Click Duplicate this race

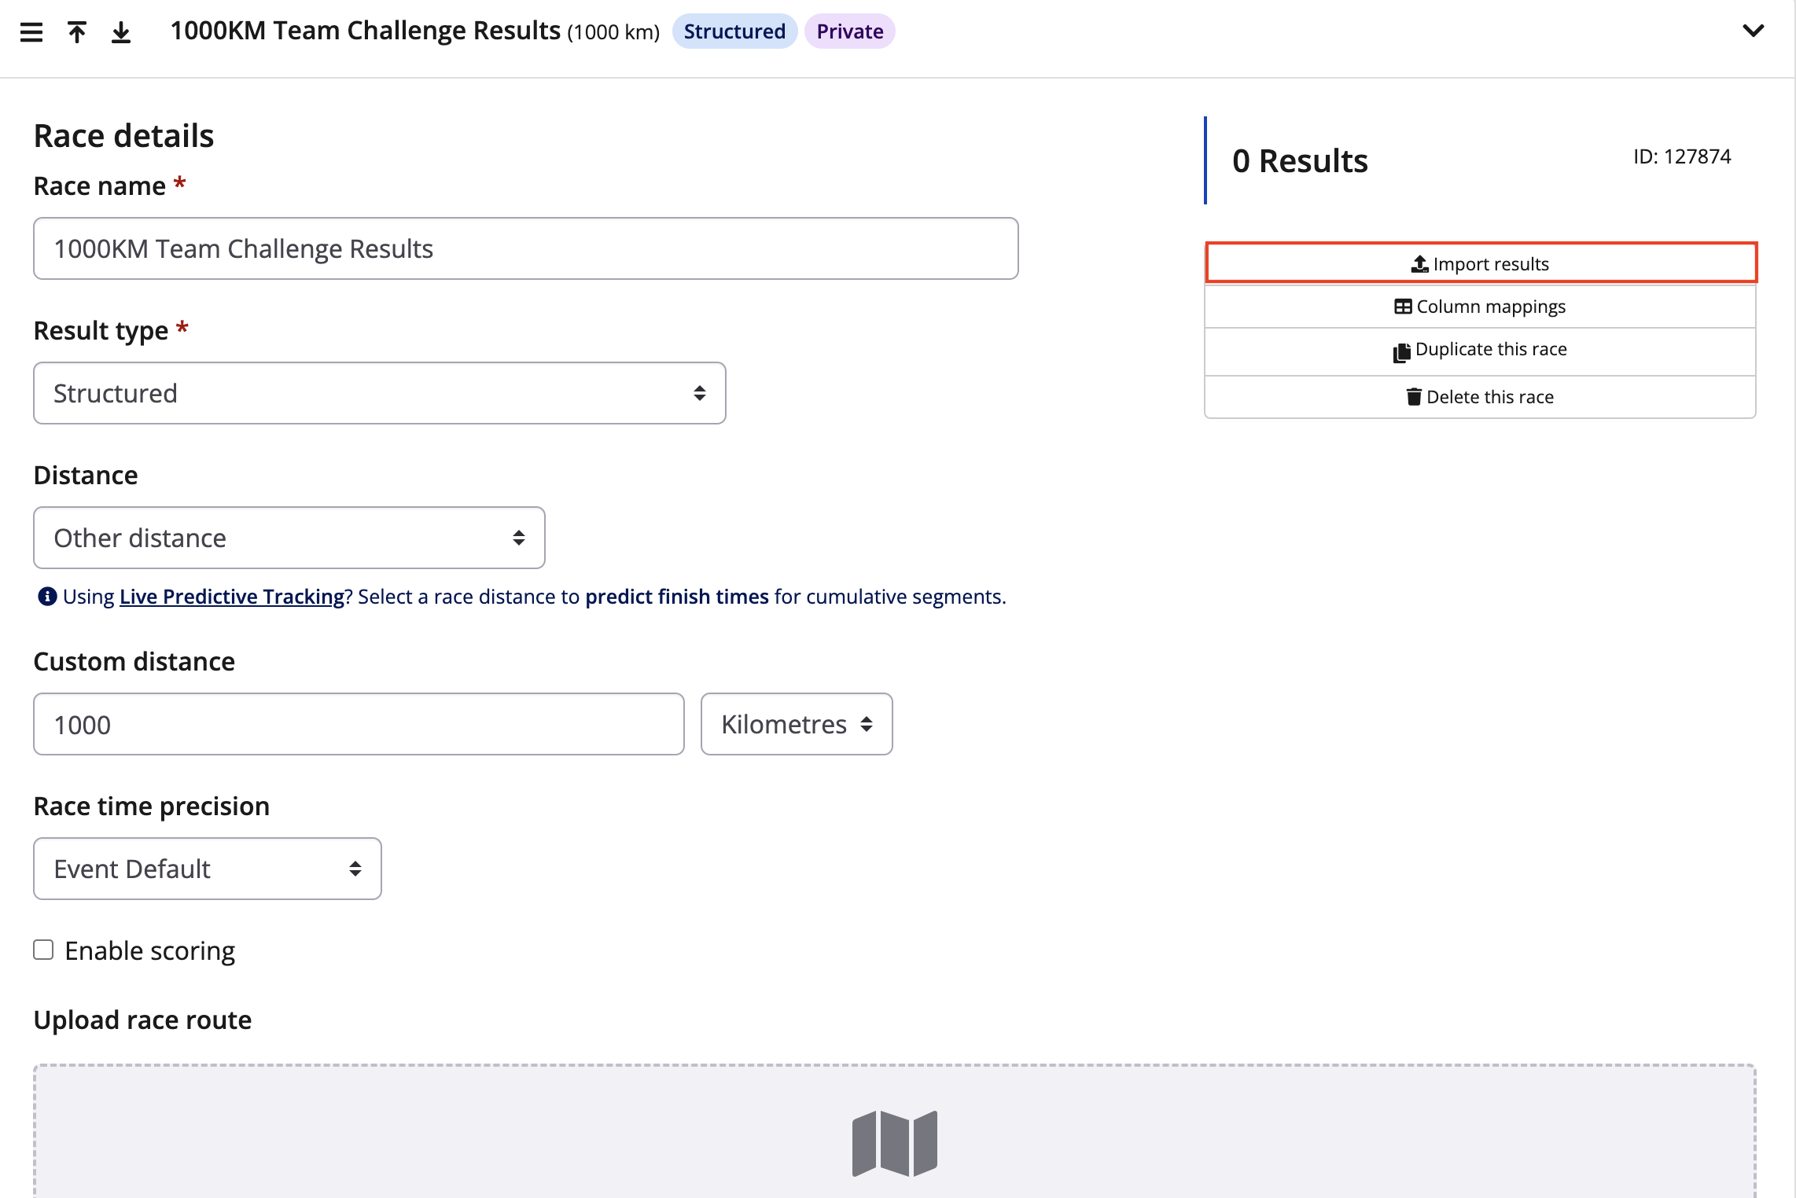(1480, 350)
